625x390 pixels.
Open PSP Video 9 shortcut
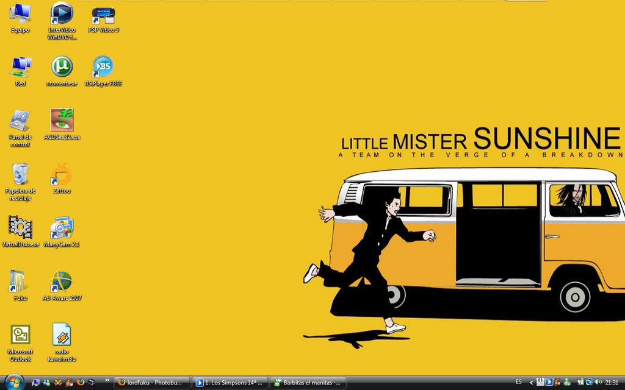(103, 19)
